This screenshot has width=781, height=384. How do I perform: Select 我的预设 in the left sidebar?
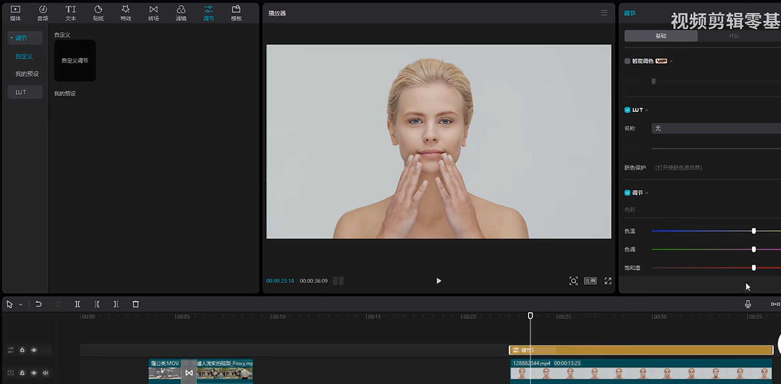pyautogui.click(x=27, y=74)
